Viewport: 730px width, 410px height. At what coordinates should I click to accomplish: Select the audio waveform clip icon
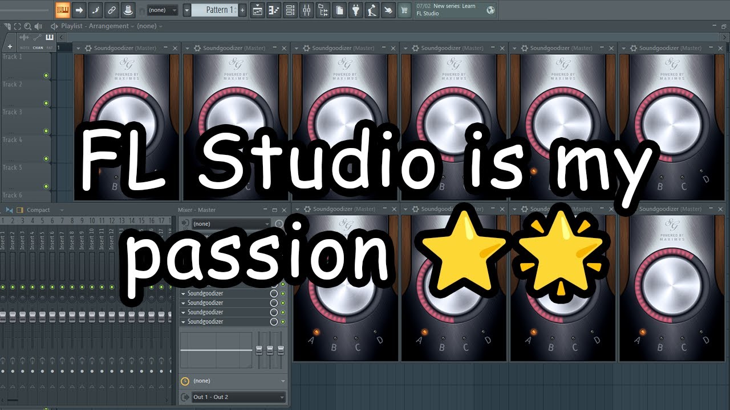[25, 37]
